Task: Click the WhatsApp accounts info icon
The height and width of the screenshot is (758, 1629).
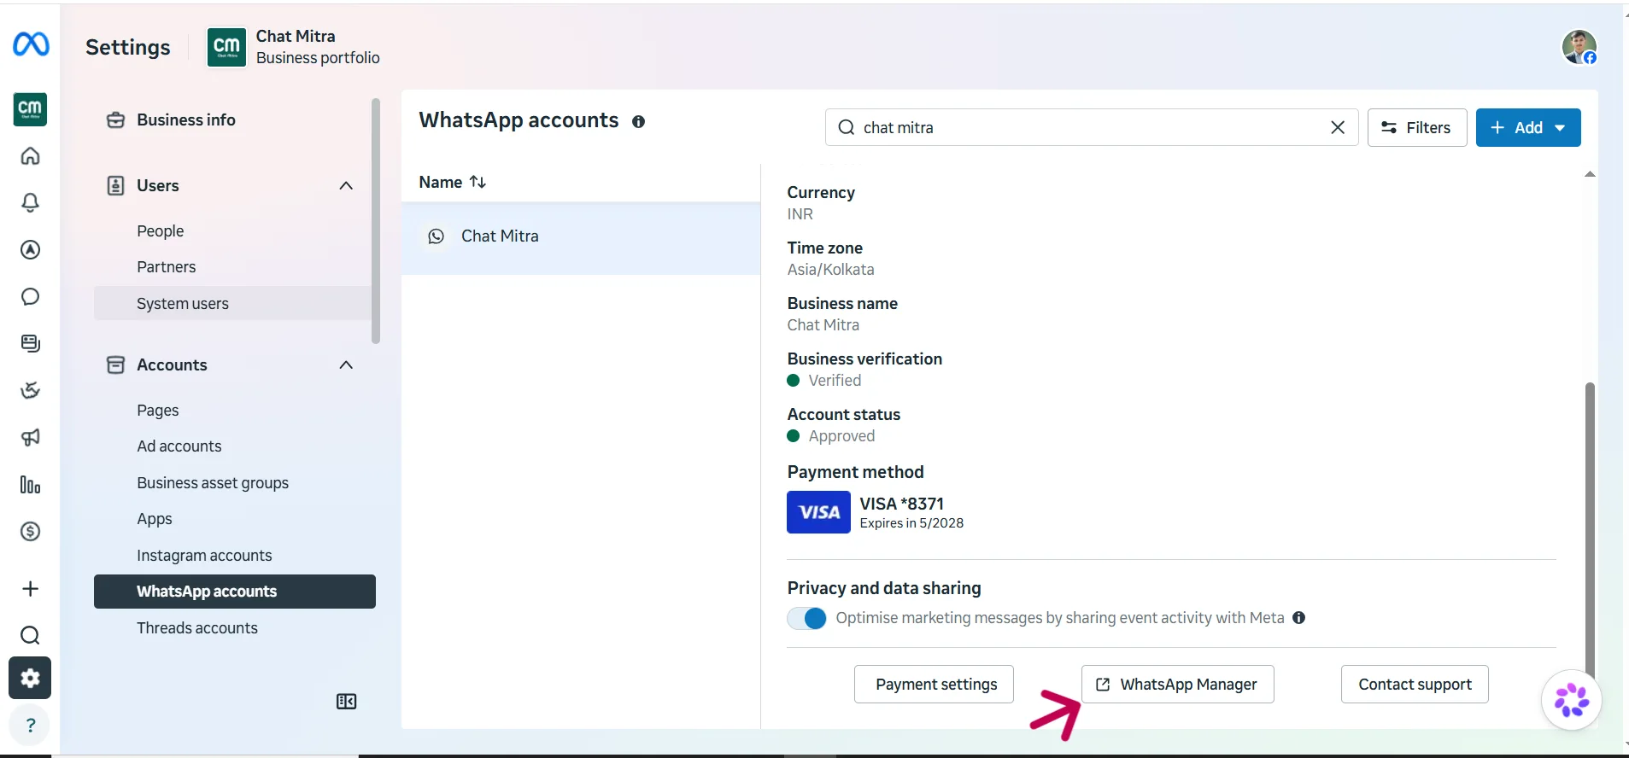Action: click(638, 122)
